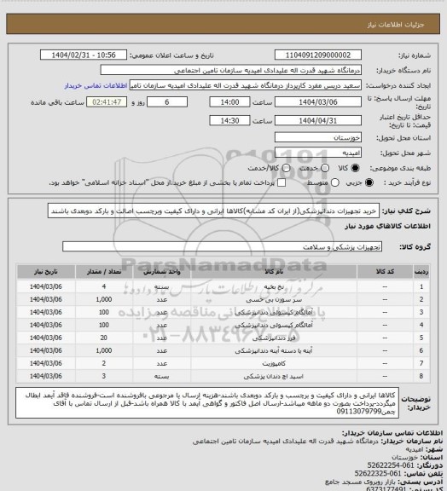Select the متوسط purchase type radio
The width and height of the screenshot is (447, 491).
(335, 182)
